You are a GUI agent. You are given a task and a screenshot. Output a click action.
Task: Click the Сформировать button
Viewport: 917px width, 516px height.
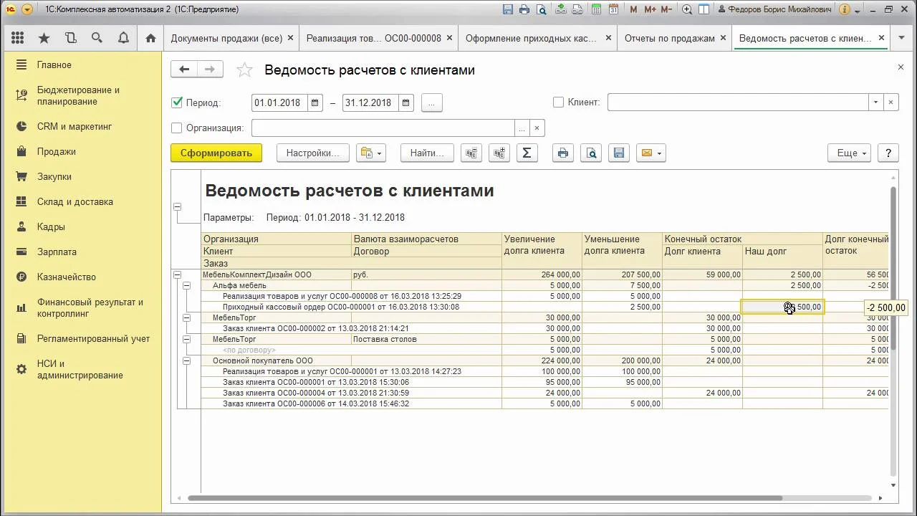coord(216,153)
